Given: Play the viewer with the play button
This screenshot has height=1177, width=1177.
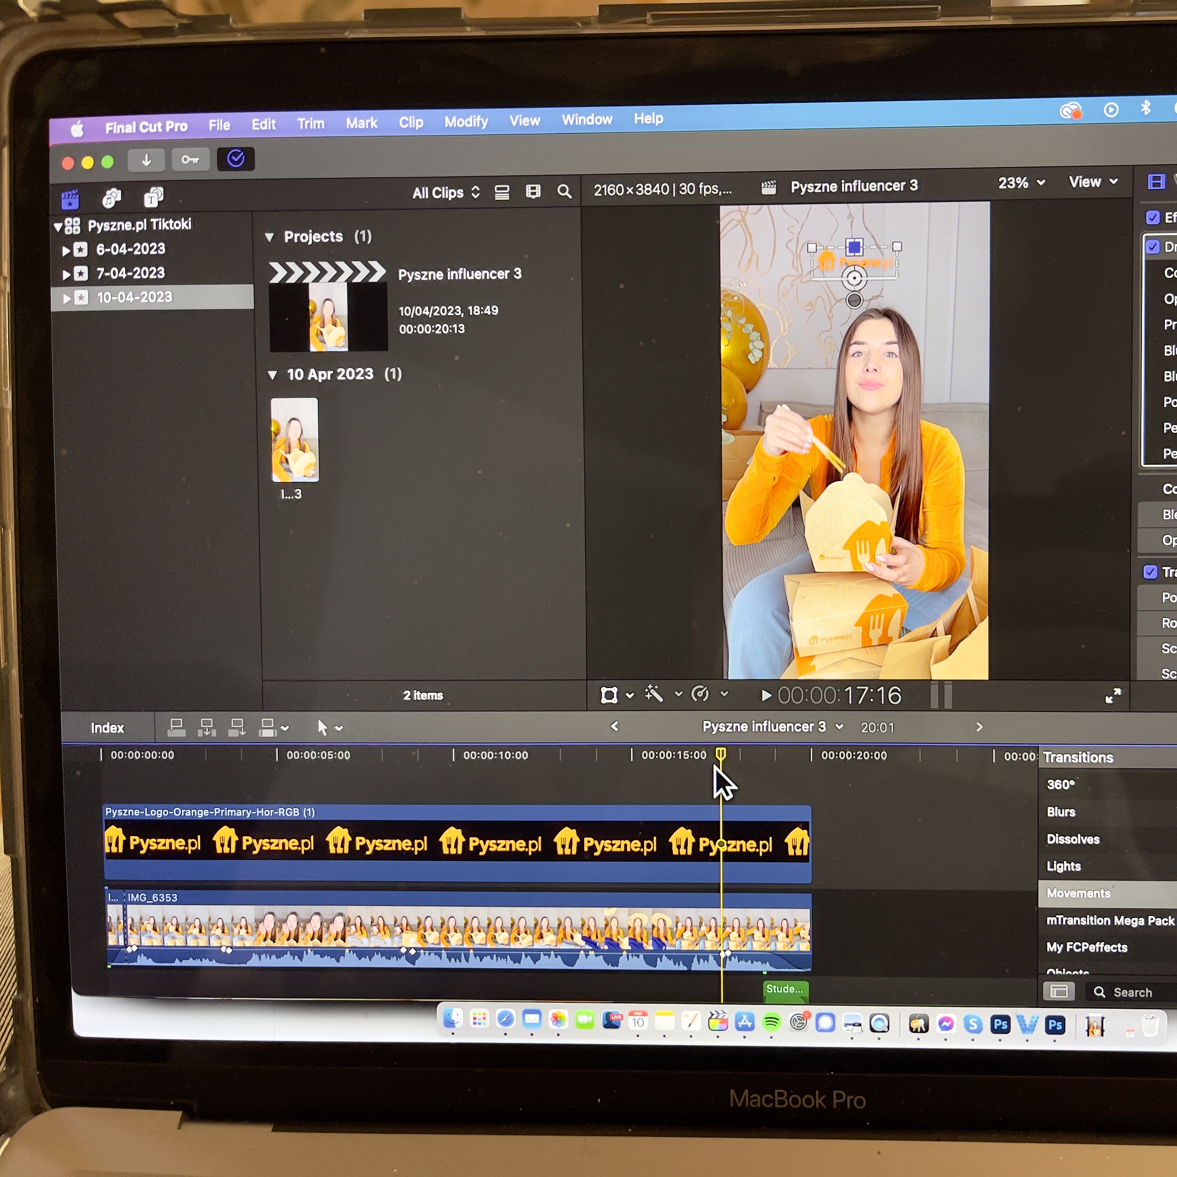Looking at the screenshot, I should (766, 695).
